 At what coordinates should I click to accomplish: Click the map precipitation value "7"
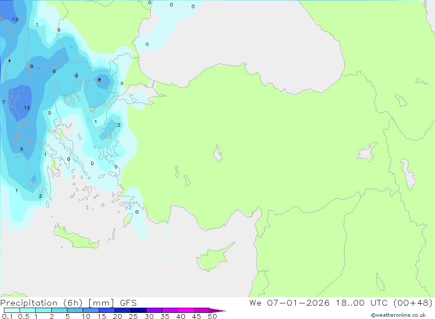[x=3, y=102]
